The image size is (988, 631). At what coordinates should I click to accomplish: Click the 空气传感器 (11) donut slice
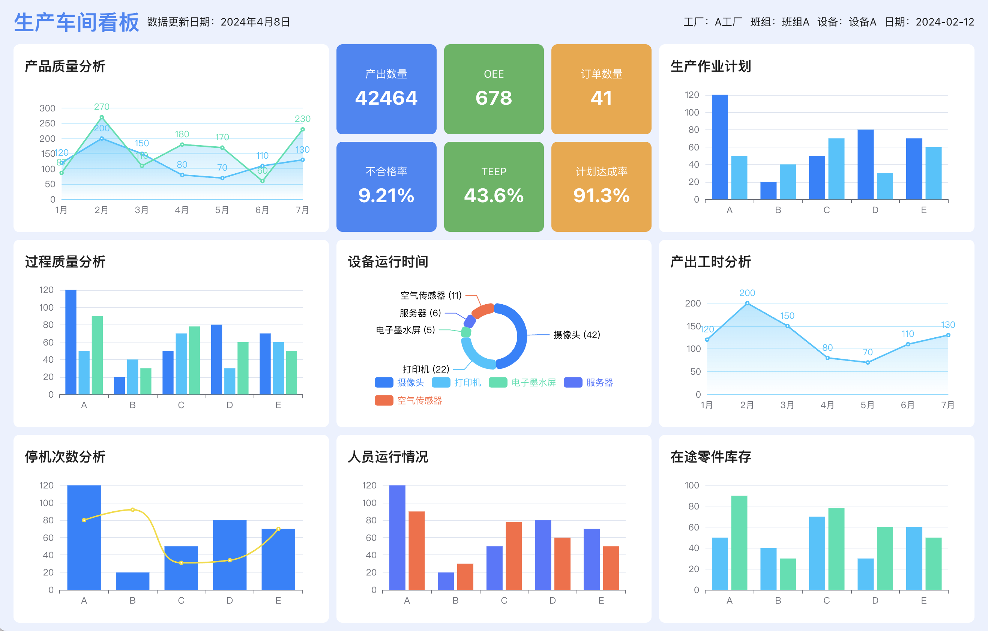[x=483, y=310]
